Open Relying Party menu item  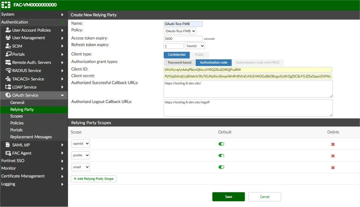[22, 109]
